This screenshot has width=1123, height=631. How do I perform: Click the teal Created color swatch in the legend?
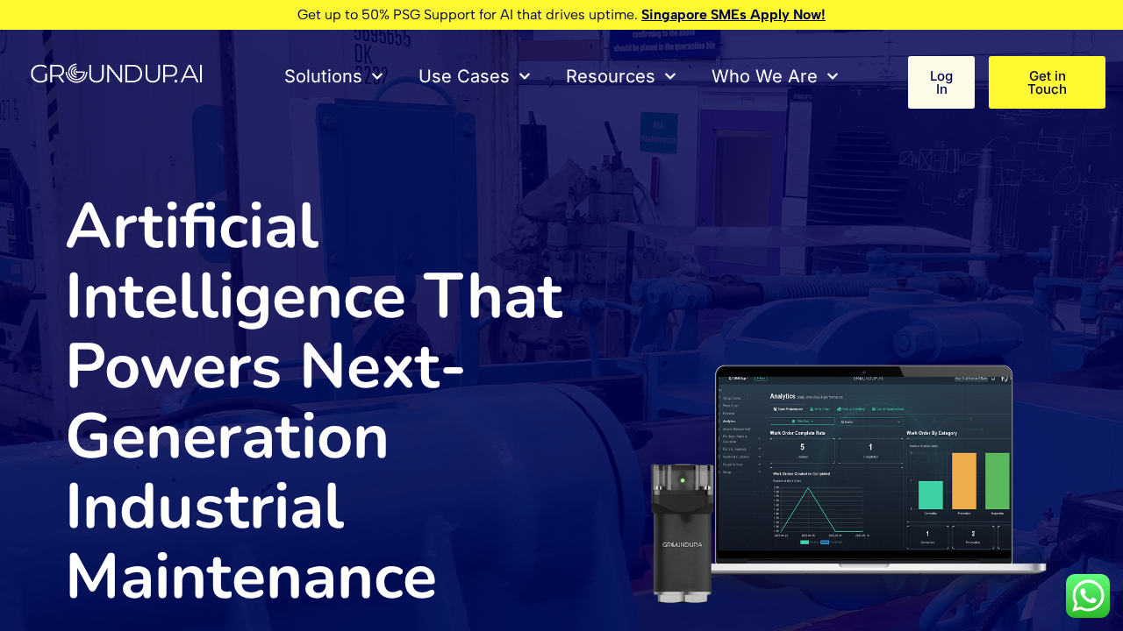[x=804, y=542]
